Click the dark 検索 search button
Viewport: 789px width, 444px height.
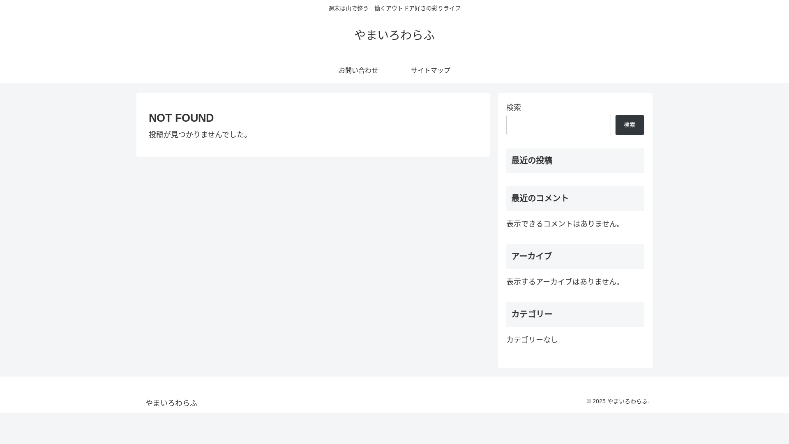630,125
